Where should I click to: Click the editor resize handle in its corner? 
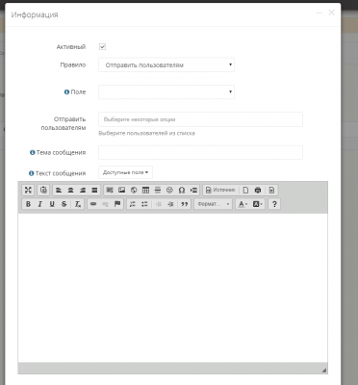point(324,370)
